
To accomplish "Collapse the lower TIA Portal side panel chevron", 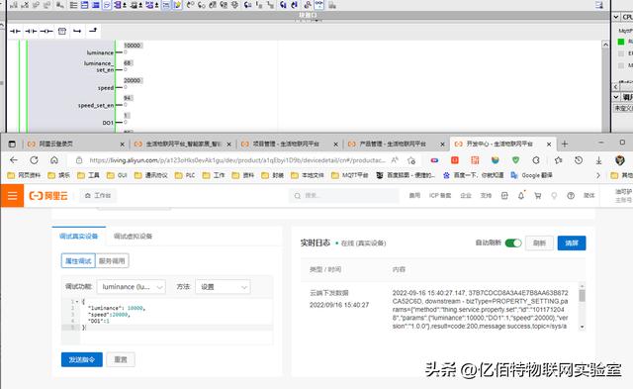I will pyautogui.click(x=616, y=97).
